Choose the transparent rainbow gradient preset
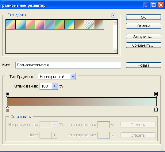This screenshot has width=165, height=152. (x=89, y=25)
